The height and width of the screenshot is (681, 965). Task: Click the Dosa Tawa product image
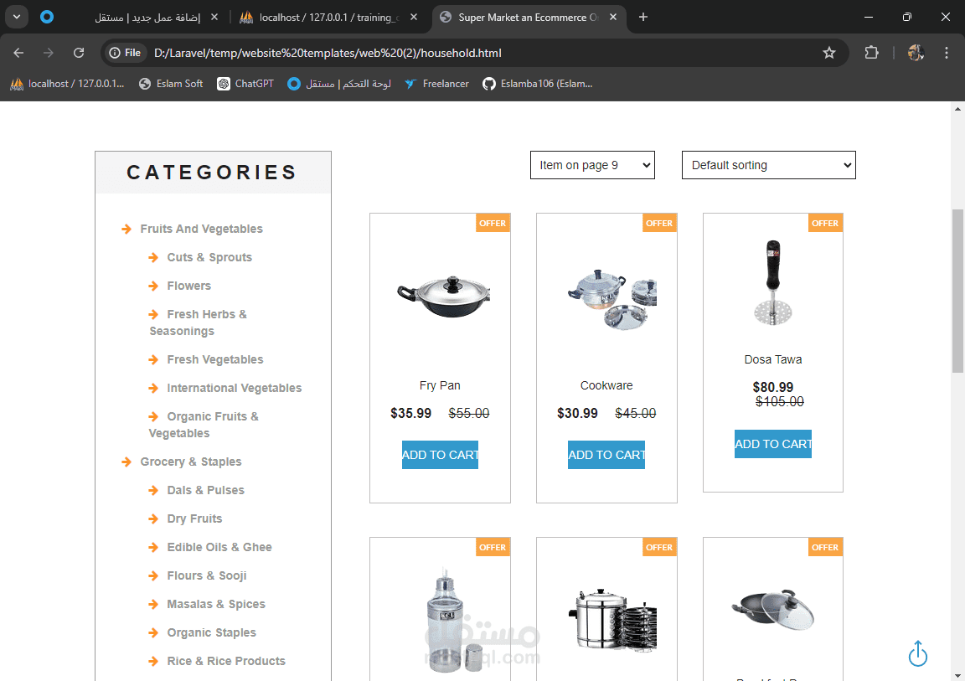click(773, 282)
